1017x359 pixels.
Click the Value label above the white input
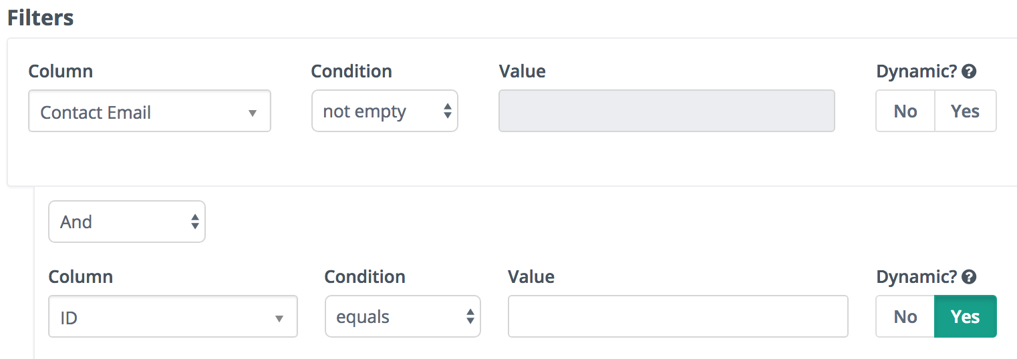coord(531,277)
